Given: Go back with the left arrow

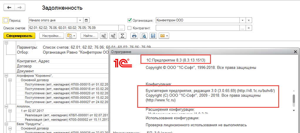Looking at the screenshot, I should pos(9,7).
